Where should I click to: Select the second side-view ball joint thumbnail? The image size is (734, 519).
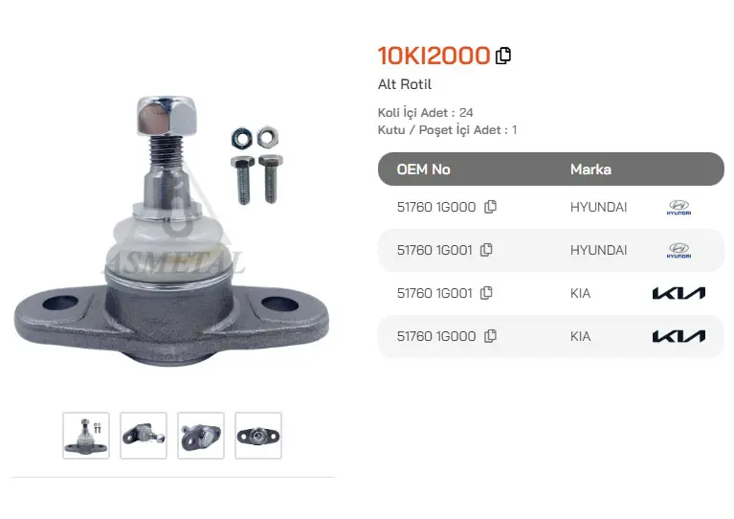[144, 436]
